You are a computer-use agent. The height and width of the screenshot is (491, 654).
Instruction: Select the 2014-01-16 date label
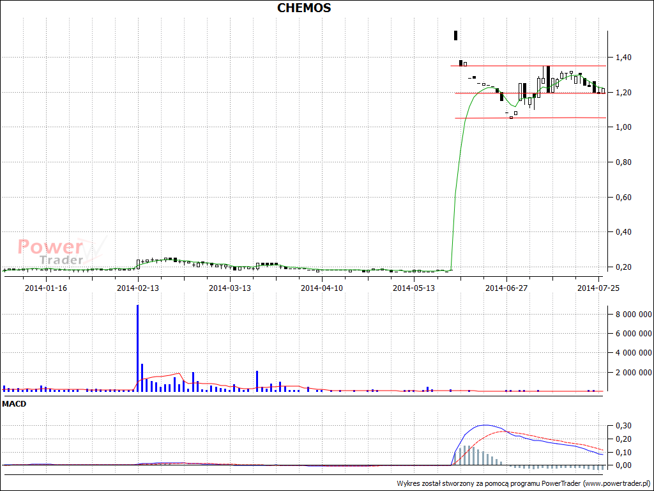pyautogui.click(x=46, y=288)
